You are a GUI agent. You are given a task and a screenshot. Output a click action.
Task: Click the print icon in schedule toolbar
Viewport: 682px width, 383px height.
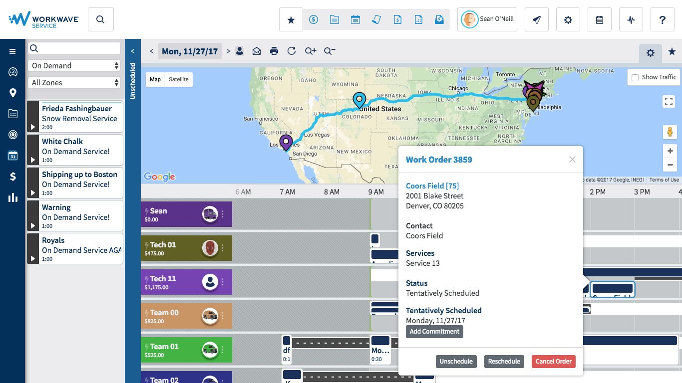[x=274, y=51]
